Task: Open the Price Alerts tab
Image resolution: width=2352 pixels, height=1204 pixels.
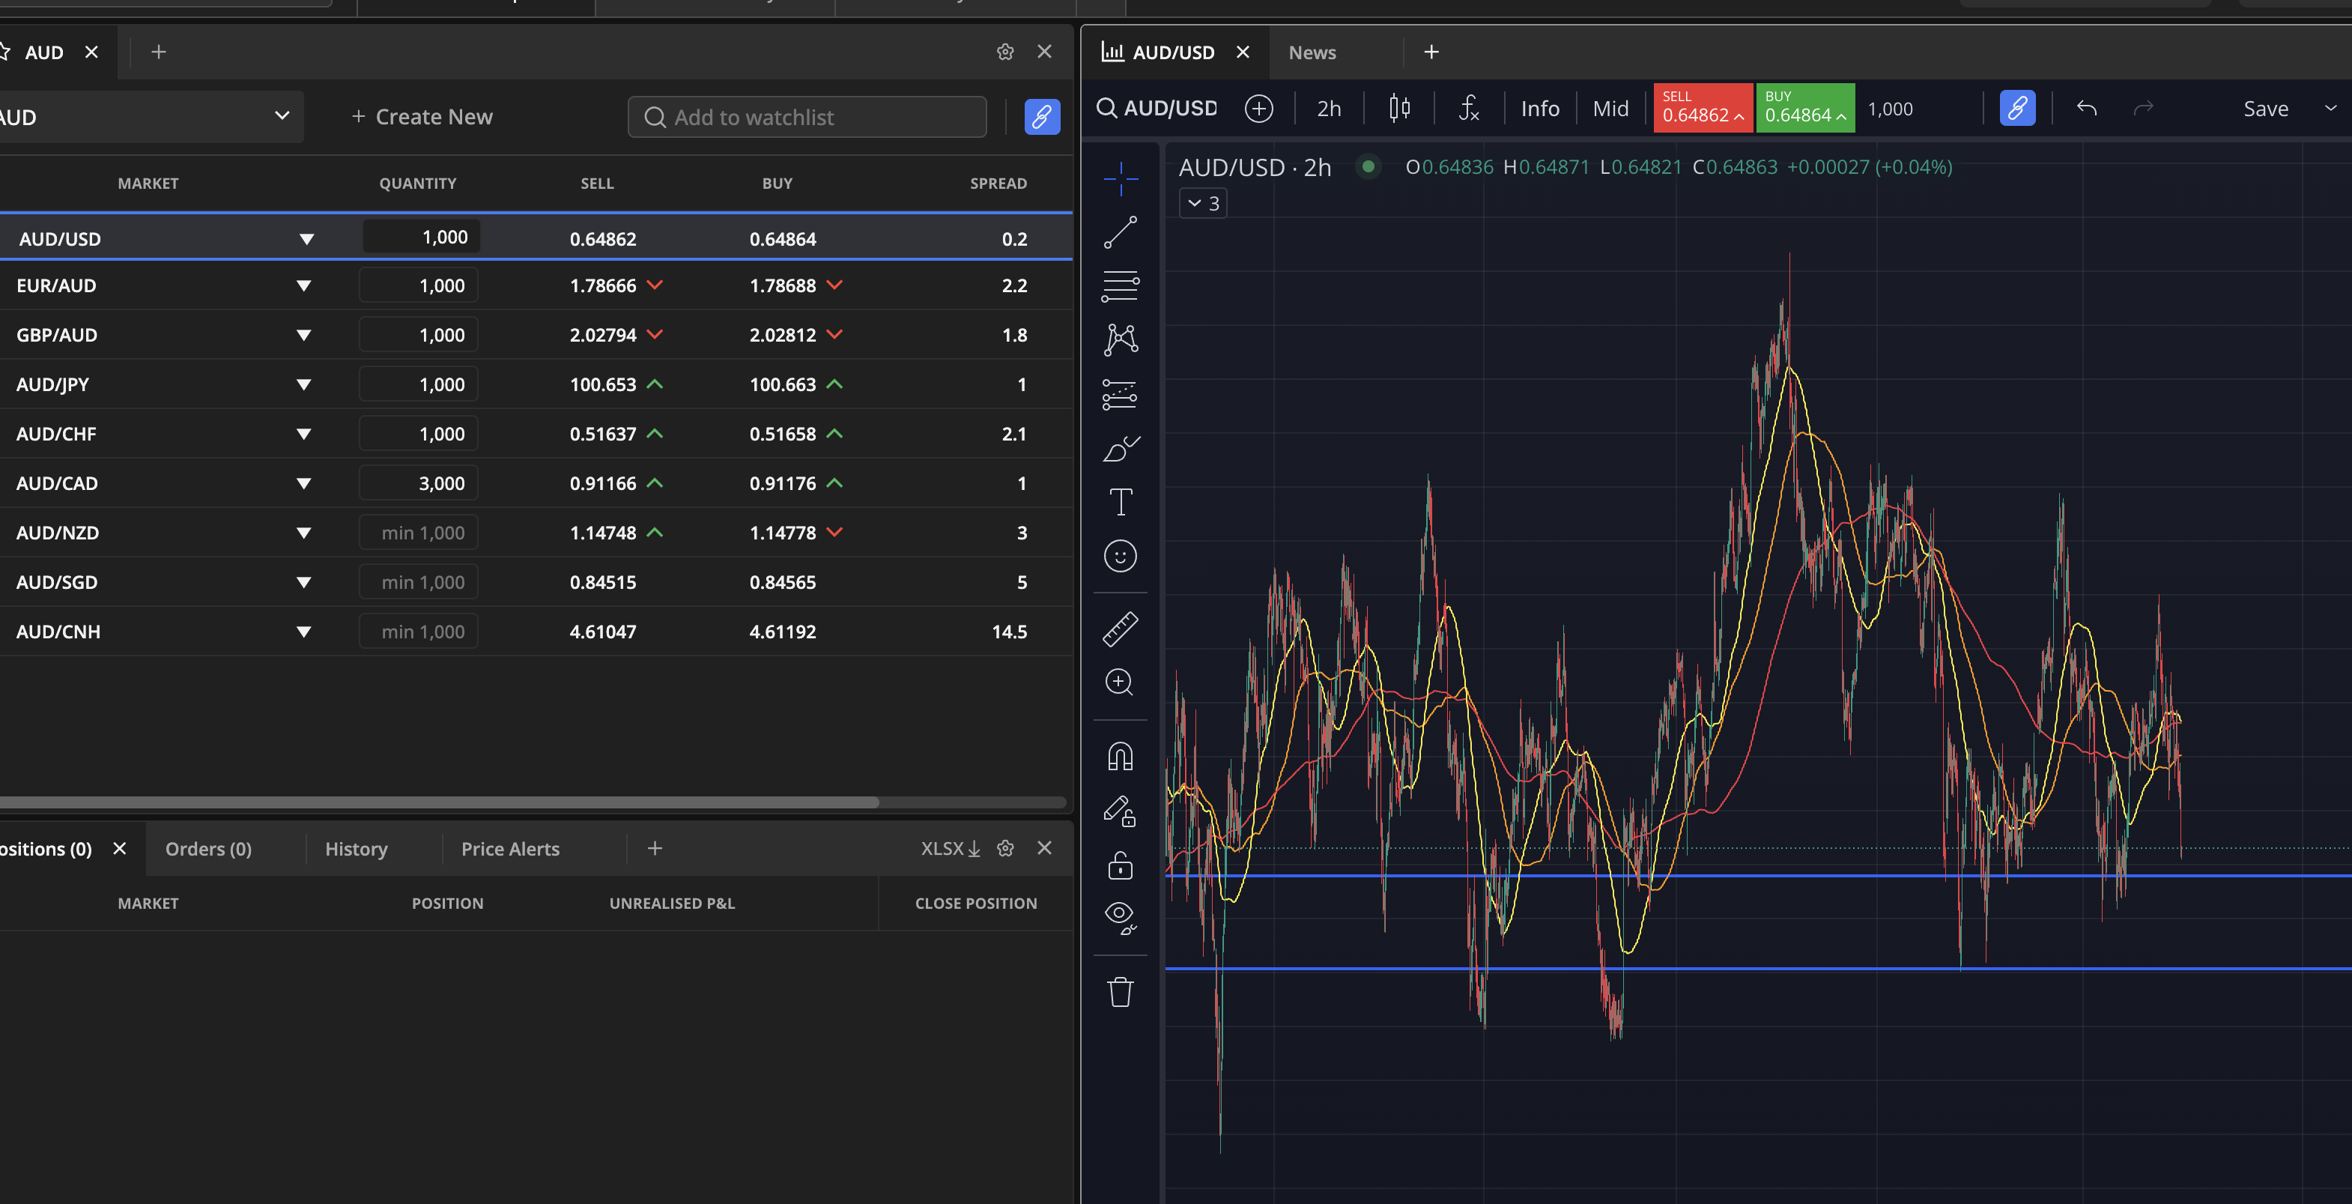Action: coord(510,849)
